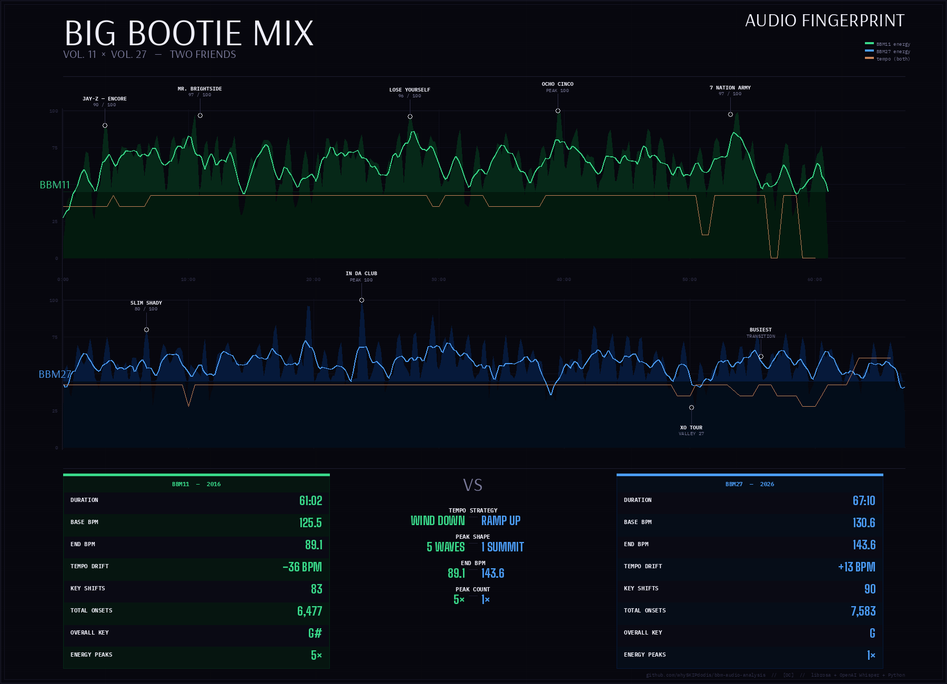Click the 30:00 time axis tick
The height and width of the screenshot is (684, 947).
click(x=439, y=279)
